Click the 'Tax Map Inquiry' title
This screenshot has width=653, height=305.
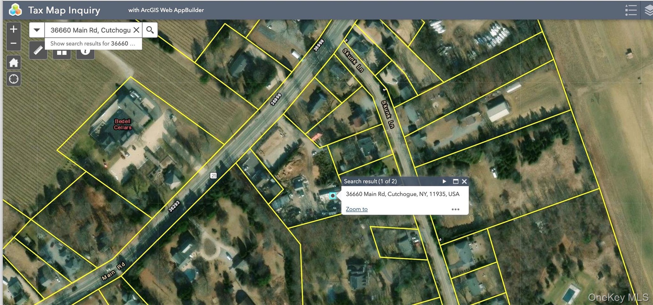(x=64, y=10)
